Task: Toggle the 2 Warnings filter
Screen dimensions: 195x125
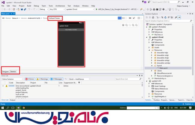Action: click(x=43, y=79)
